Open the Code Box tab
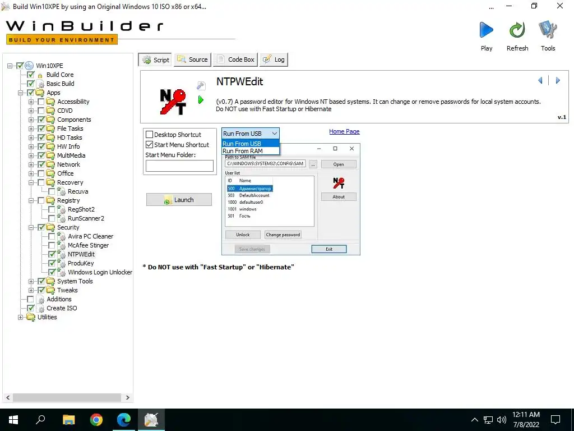 (x=235, y=59)
